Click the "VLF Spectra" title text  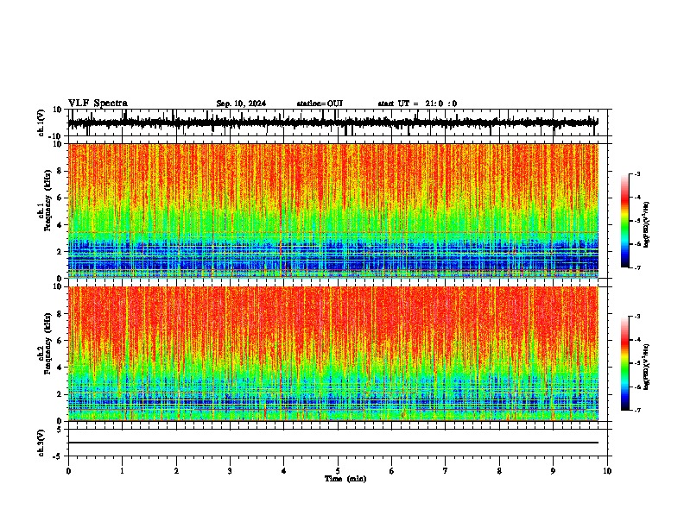pyautogui.click(x=98, y=104)
